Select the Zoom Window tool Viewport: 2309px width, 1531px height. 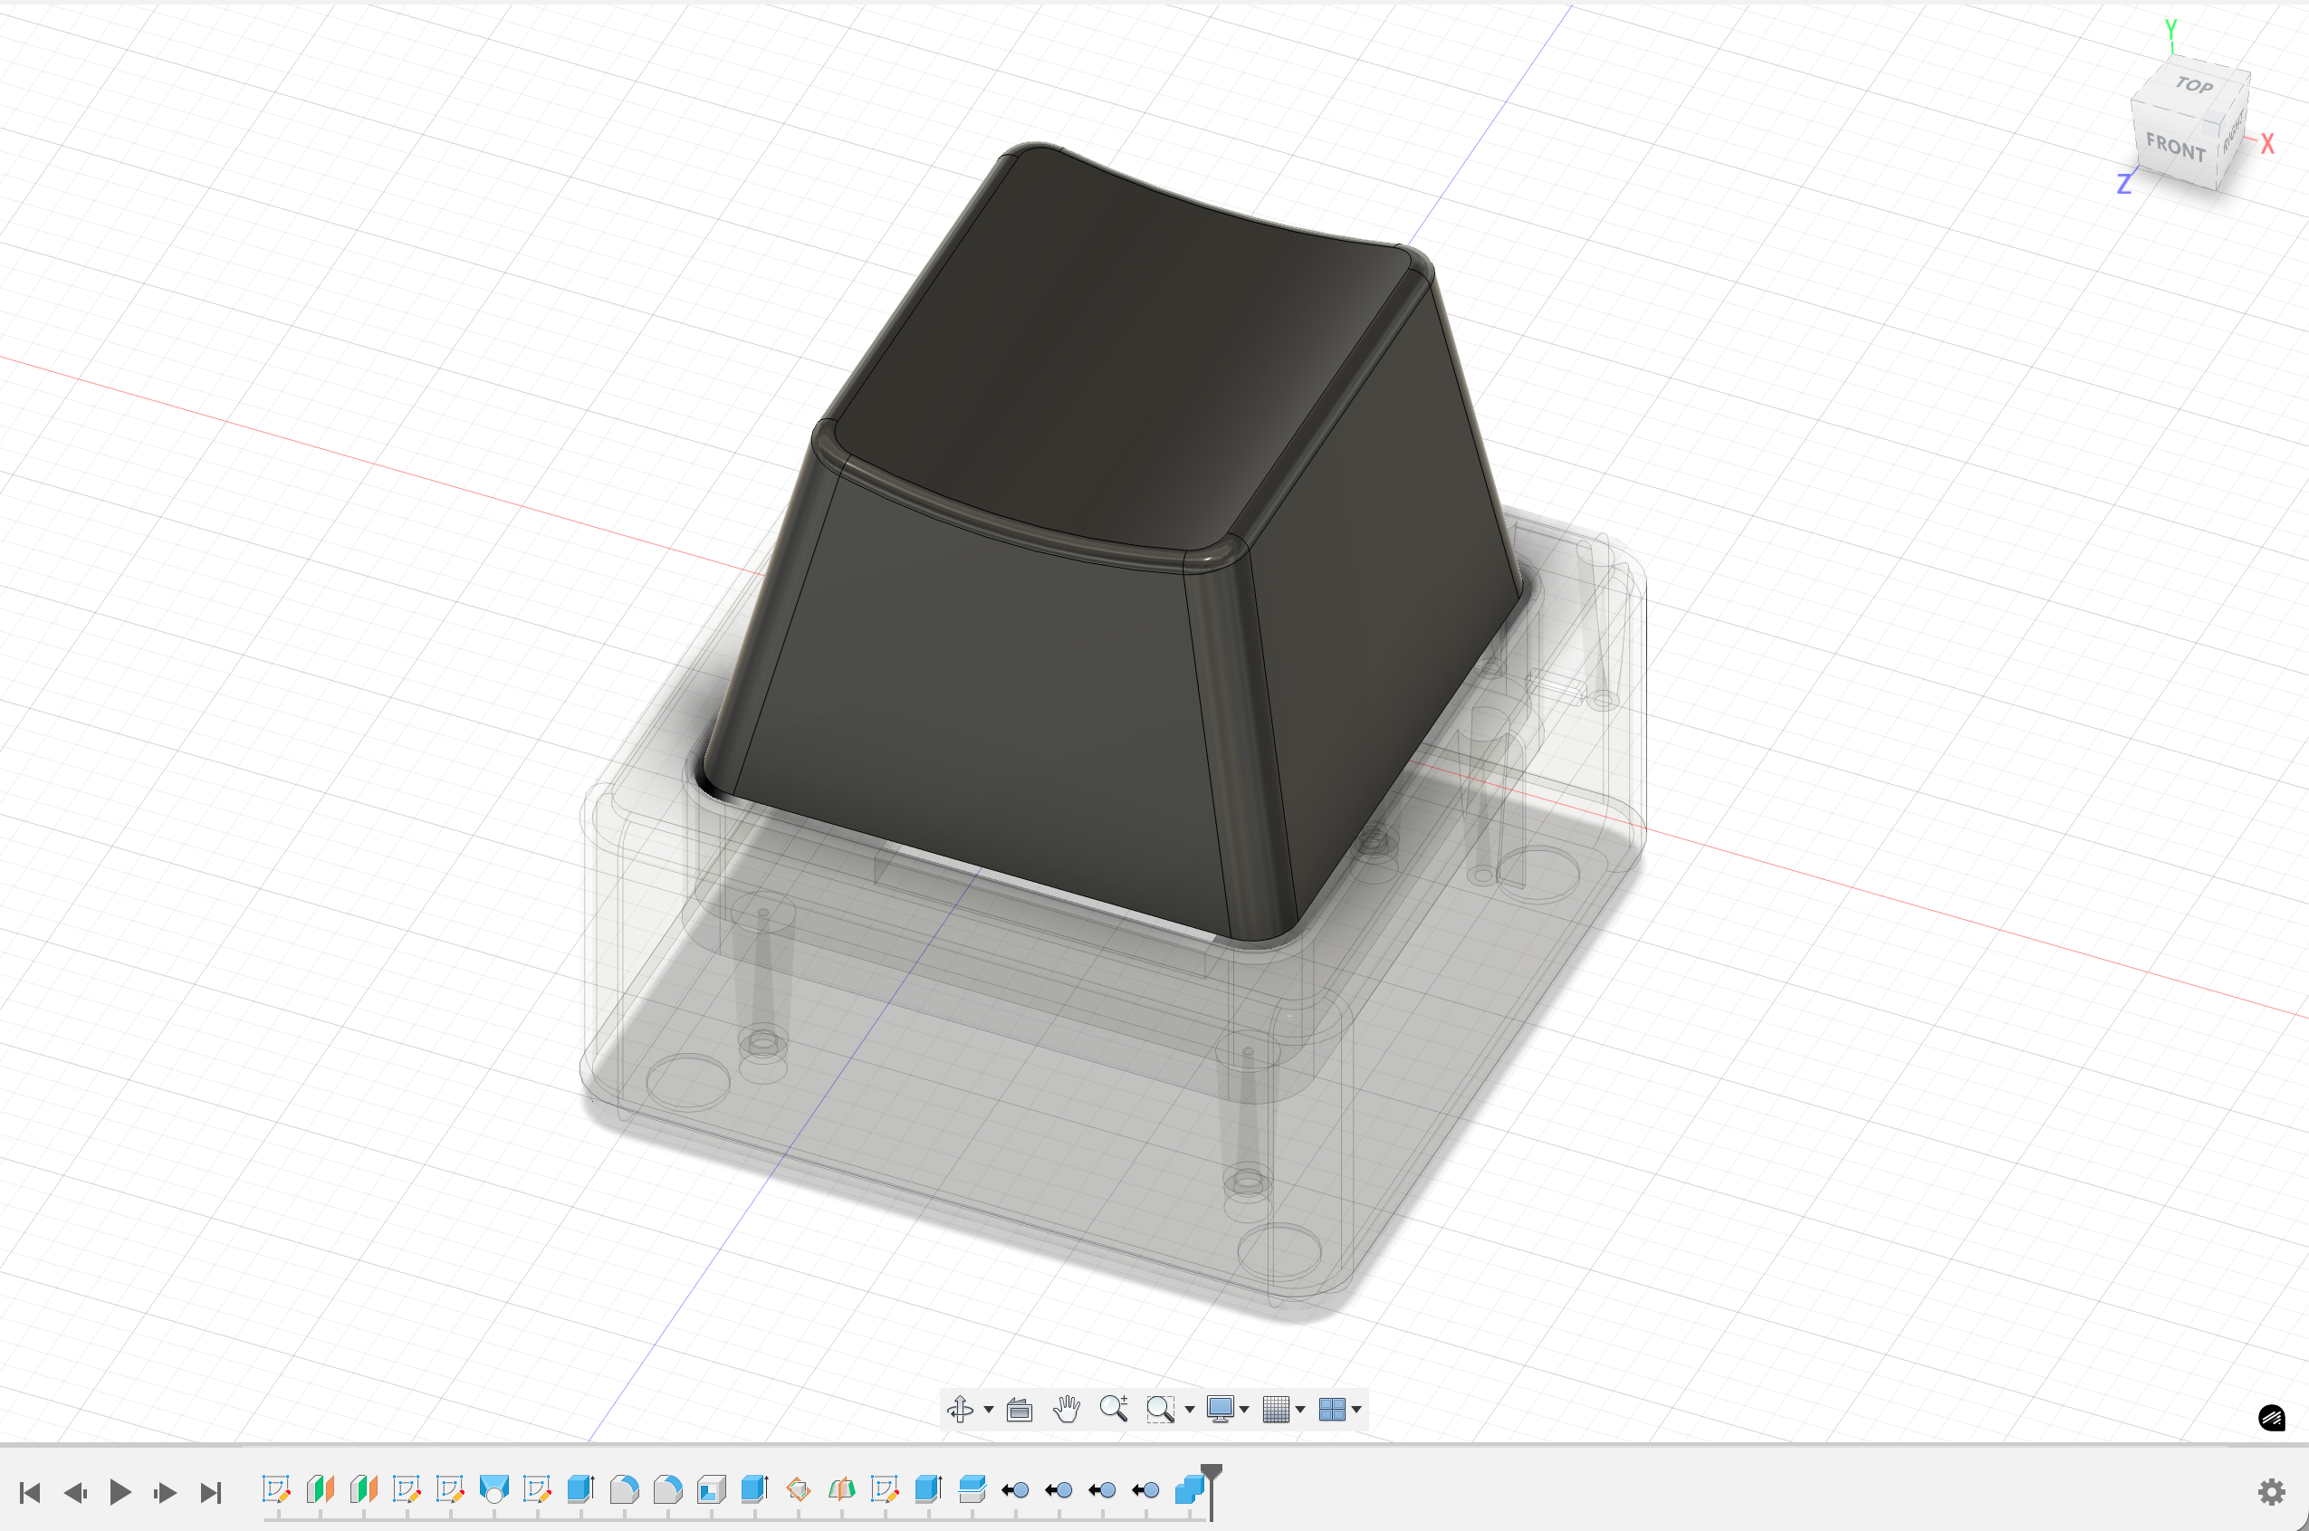pyautogui.click(x=1160, y=1409)
